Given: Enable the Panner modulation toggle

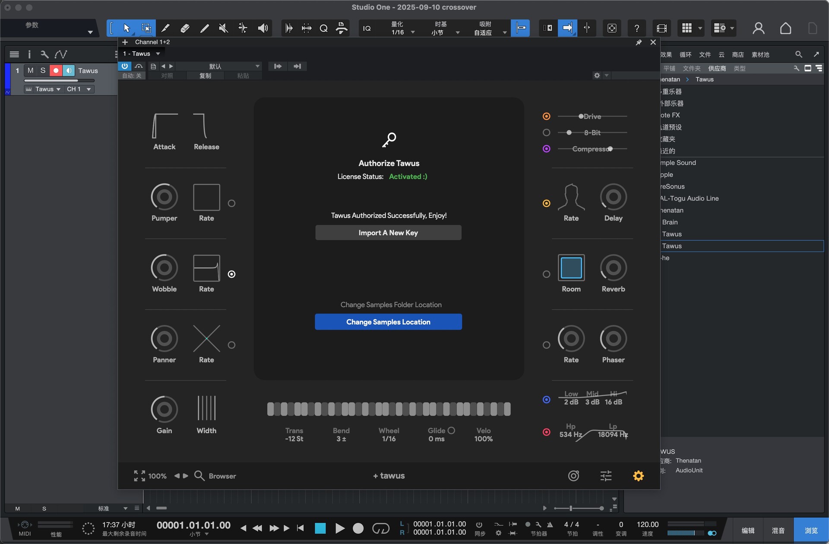Looking at the screenshot, I should click(231, 345).
